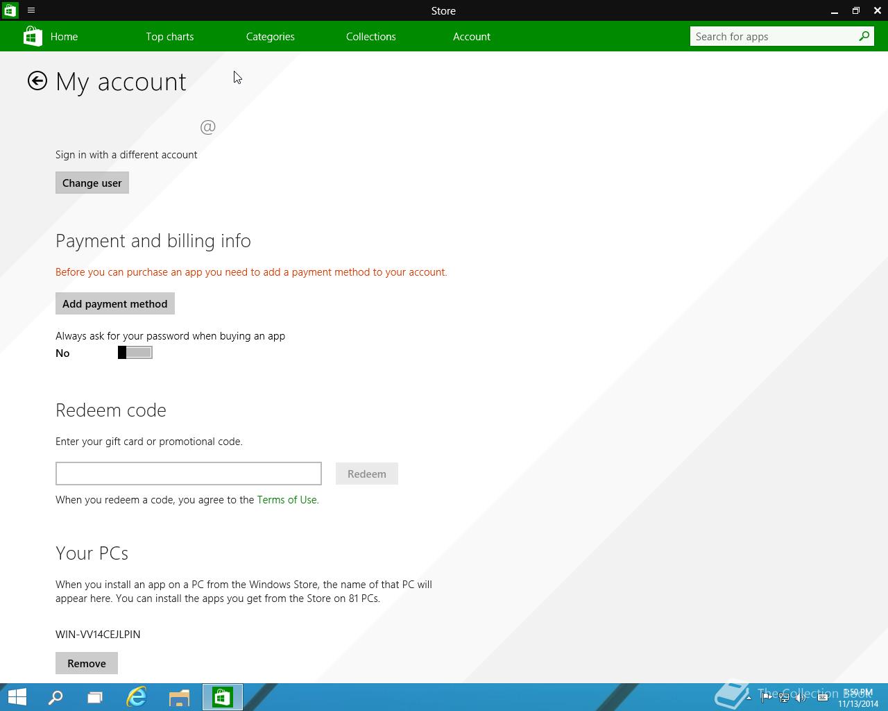This screenshot has width=888, height=711.
Task: Open Task View on the taskbar
Action: click(x=95, y=697)
